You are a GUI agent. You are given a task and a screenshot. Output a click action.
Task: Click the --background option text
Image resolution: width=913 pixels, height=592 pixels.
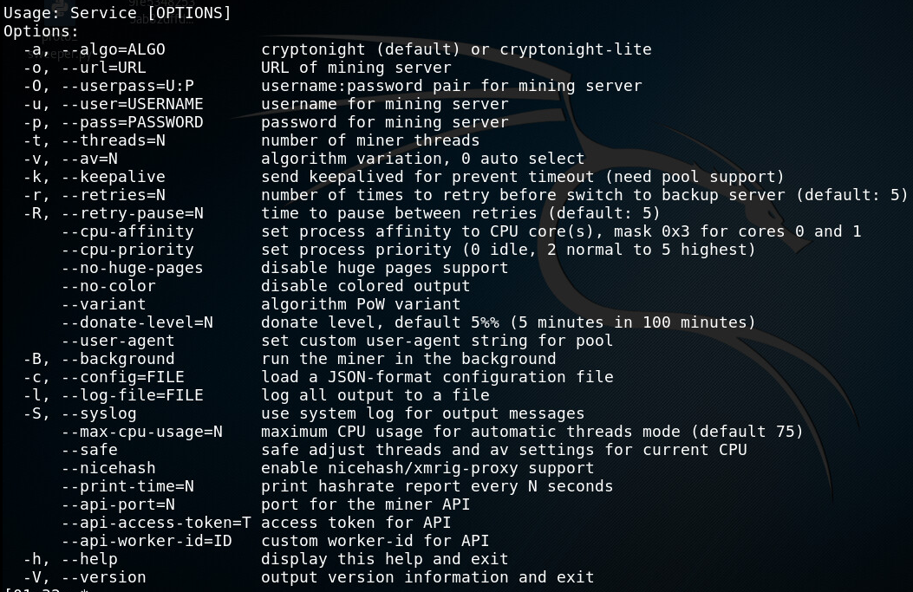coord(118,359)
